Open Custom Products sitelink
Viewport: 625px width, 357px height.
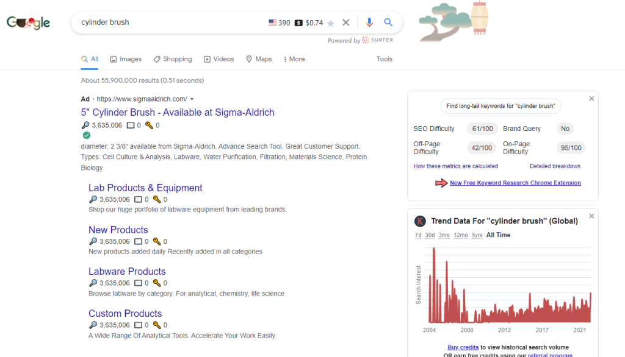point(125,314)
